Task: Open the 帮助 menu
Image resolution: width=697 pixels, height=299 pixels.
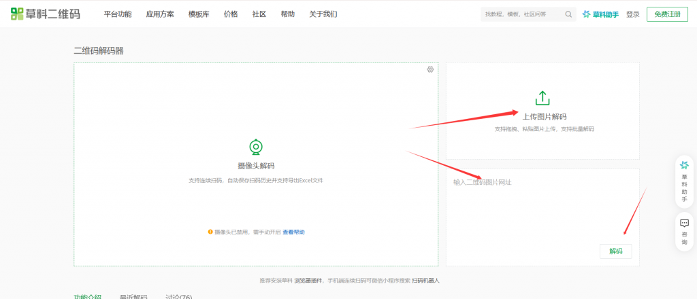Action: pos(288,14)
